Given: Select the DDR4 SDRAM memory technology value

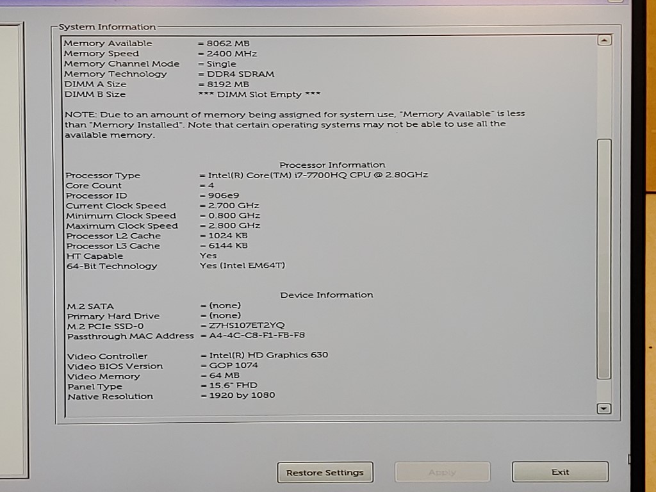Looking at the screenshot, I should coord(241,74).
